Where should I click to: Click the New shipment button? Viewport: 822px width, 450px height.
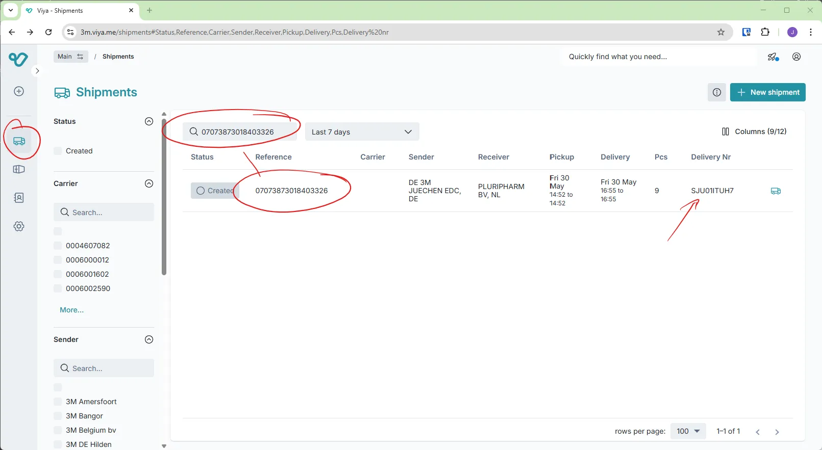(767, 92)
